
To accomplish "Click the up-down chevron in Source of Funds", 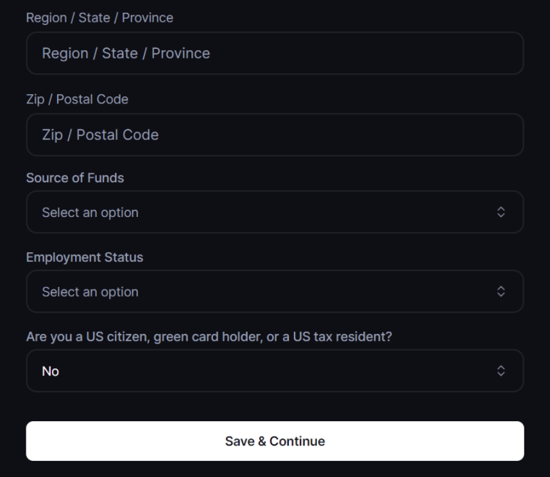I will click(x=502, y=212).
